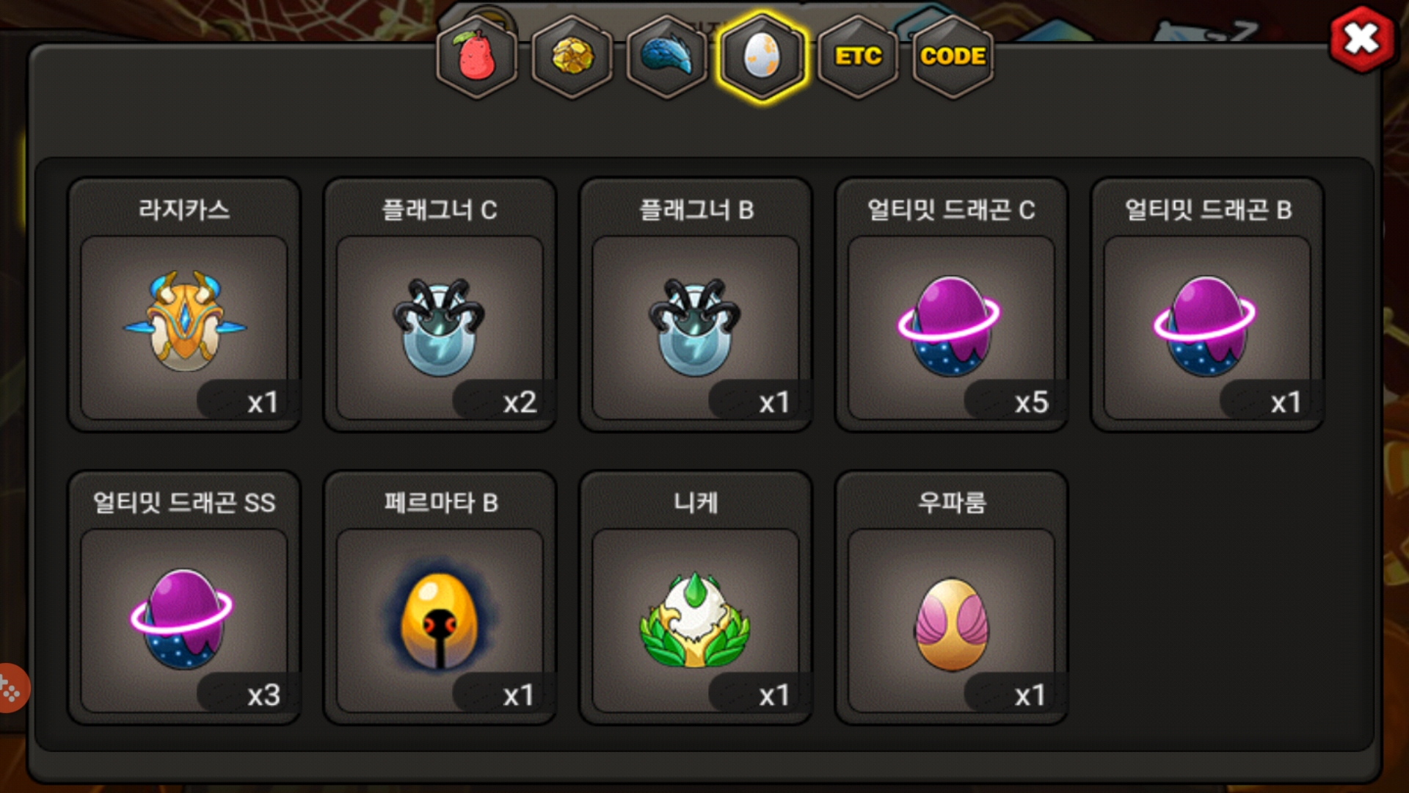Open the ETC tab
The width and height of the screenshot is (1409, 793).
click(858, 57)
